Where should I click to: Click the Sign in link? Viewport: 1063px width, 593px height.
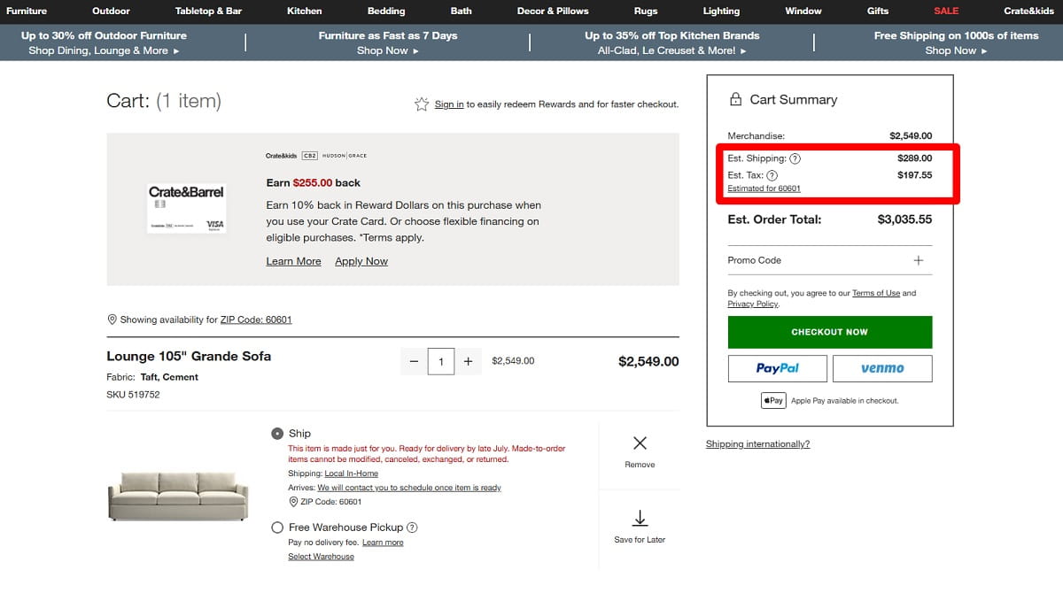click(x=449, y=104)
